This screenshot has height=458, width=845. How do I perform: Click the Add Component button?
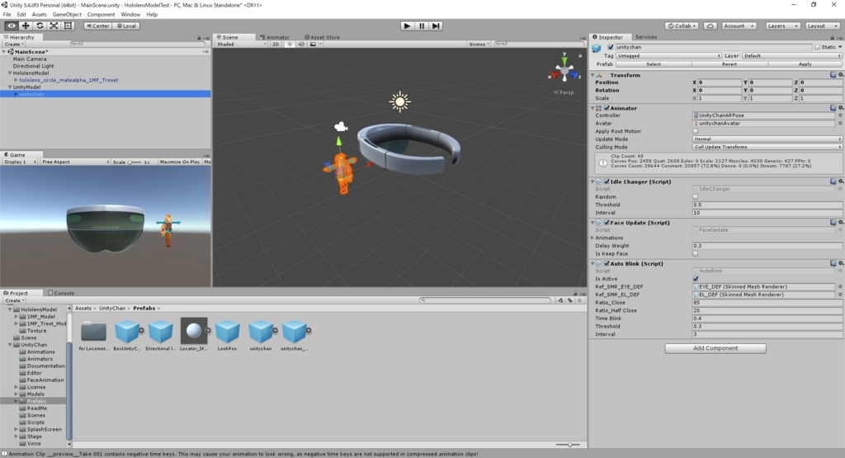coord(715,348)
